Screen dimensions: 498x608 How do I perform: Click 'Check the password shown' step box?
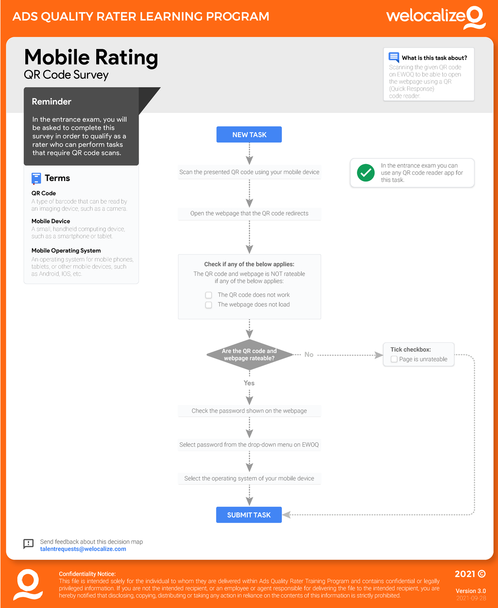[x=249, y=411]
